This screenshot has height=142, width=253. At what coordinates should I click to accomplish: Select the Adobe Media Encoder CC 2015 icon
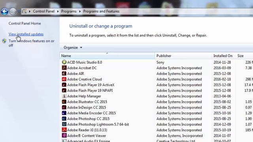tap(64, 113)
